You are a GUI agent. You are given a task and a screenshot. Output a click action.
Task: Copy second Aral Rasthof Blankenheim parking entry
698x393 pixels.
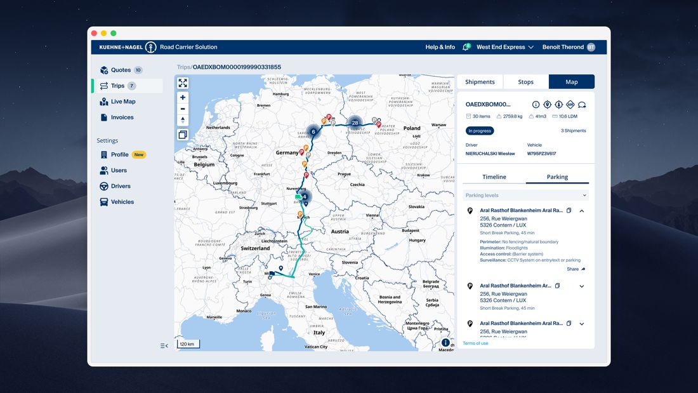point(557,286)
